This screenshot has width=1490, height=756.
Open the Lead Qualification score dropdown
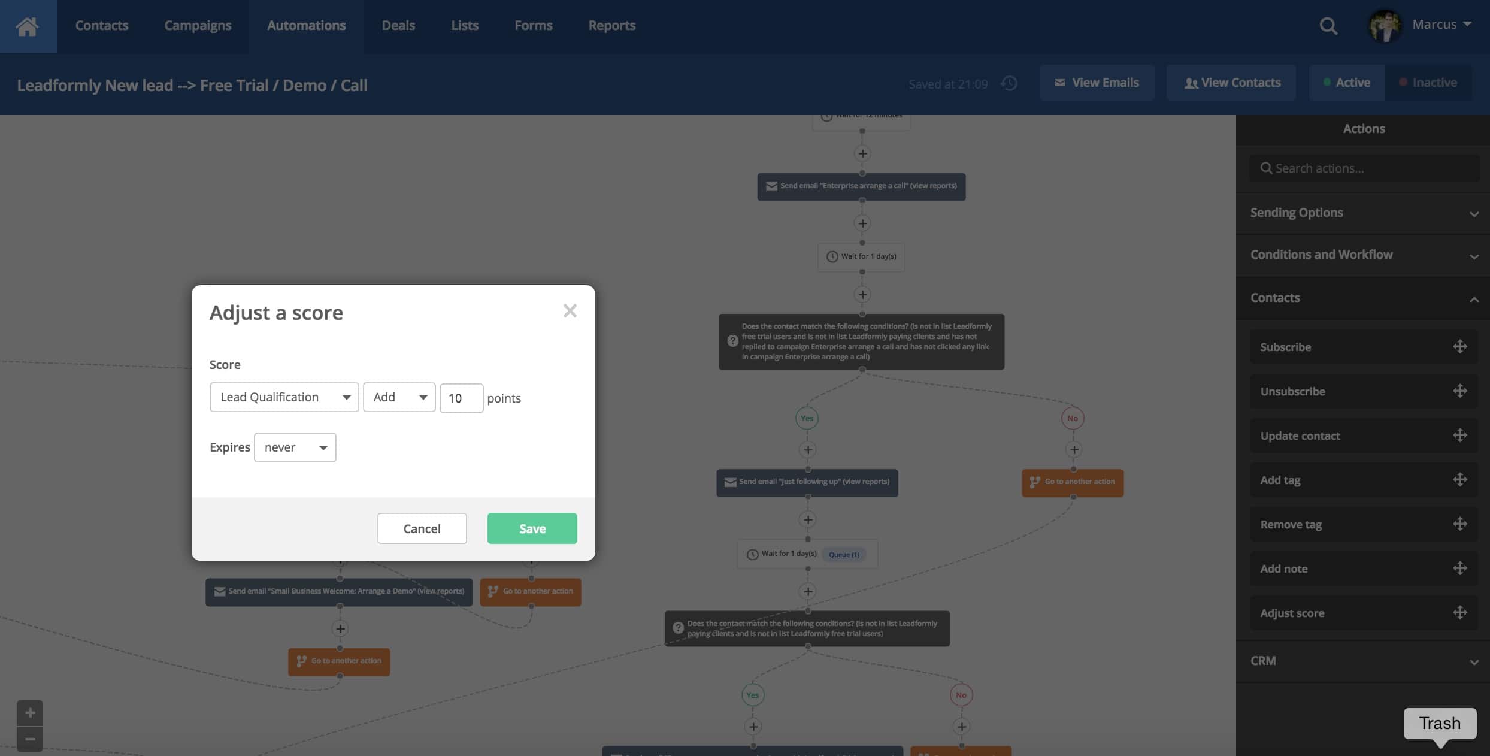(x=284, y=397)
